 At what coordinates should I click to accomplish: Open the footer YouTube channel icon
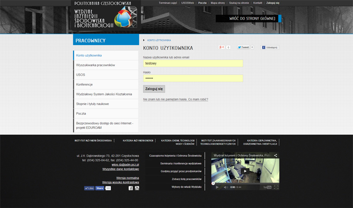(137, 188)
